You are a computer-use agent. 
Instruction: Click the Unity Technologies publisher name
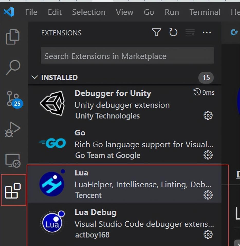click(x=107, y=116)
